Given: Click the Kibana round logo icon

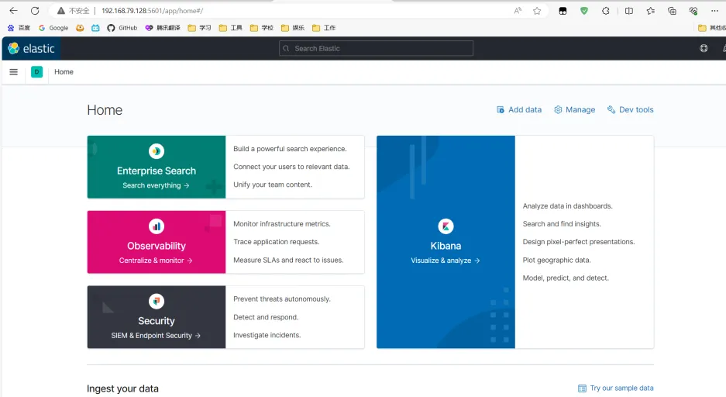Looking at the screenshot, I should (446, 226).
